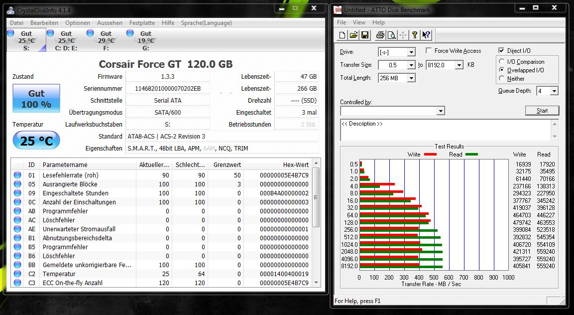This screenshot has width=574, height=315.
Task: Open Optionen menu in CrystalDiskInfo
Action: point(78,23)
